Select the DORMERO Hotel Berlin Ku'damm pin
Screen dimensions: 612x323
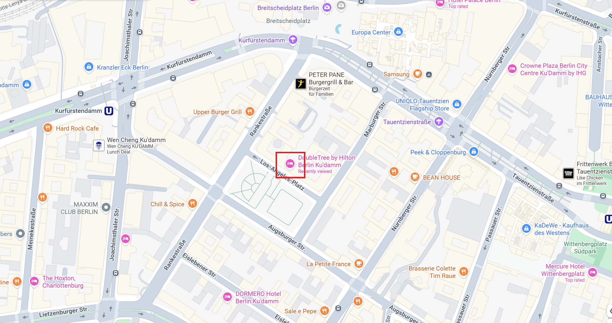[x=227, y=297]
